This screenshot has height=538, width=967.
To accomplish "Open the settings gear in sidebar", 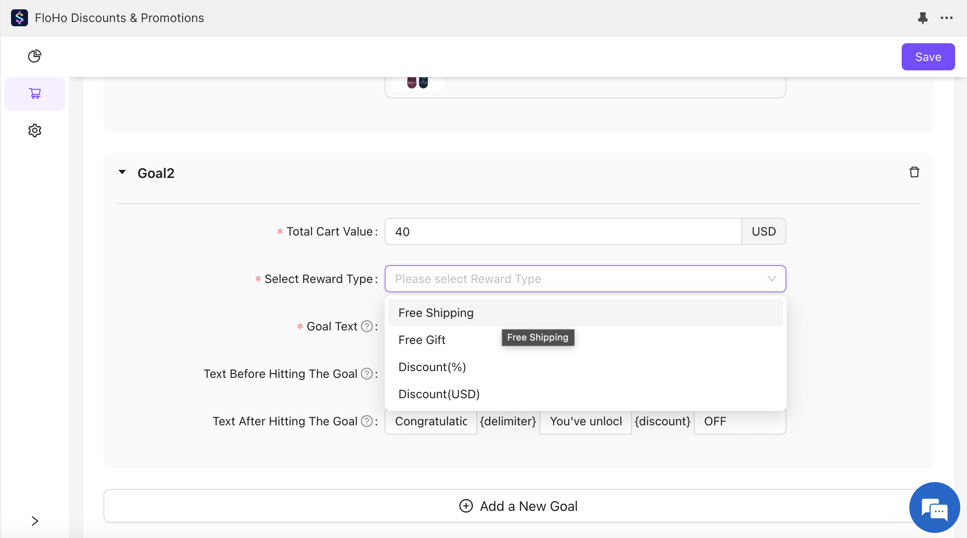I will tap(34, 130).
